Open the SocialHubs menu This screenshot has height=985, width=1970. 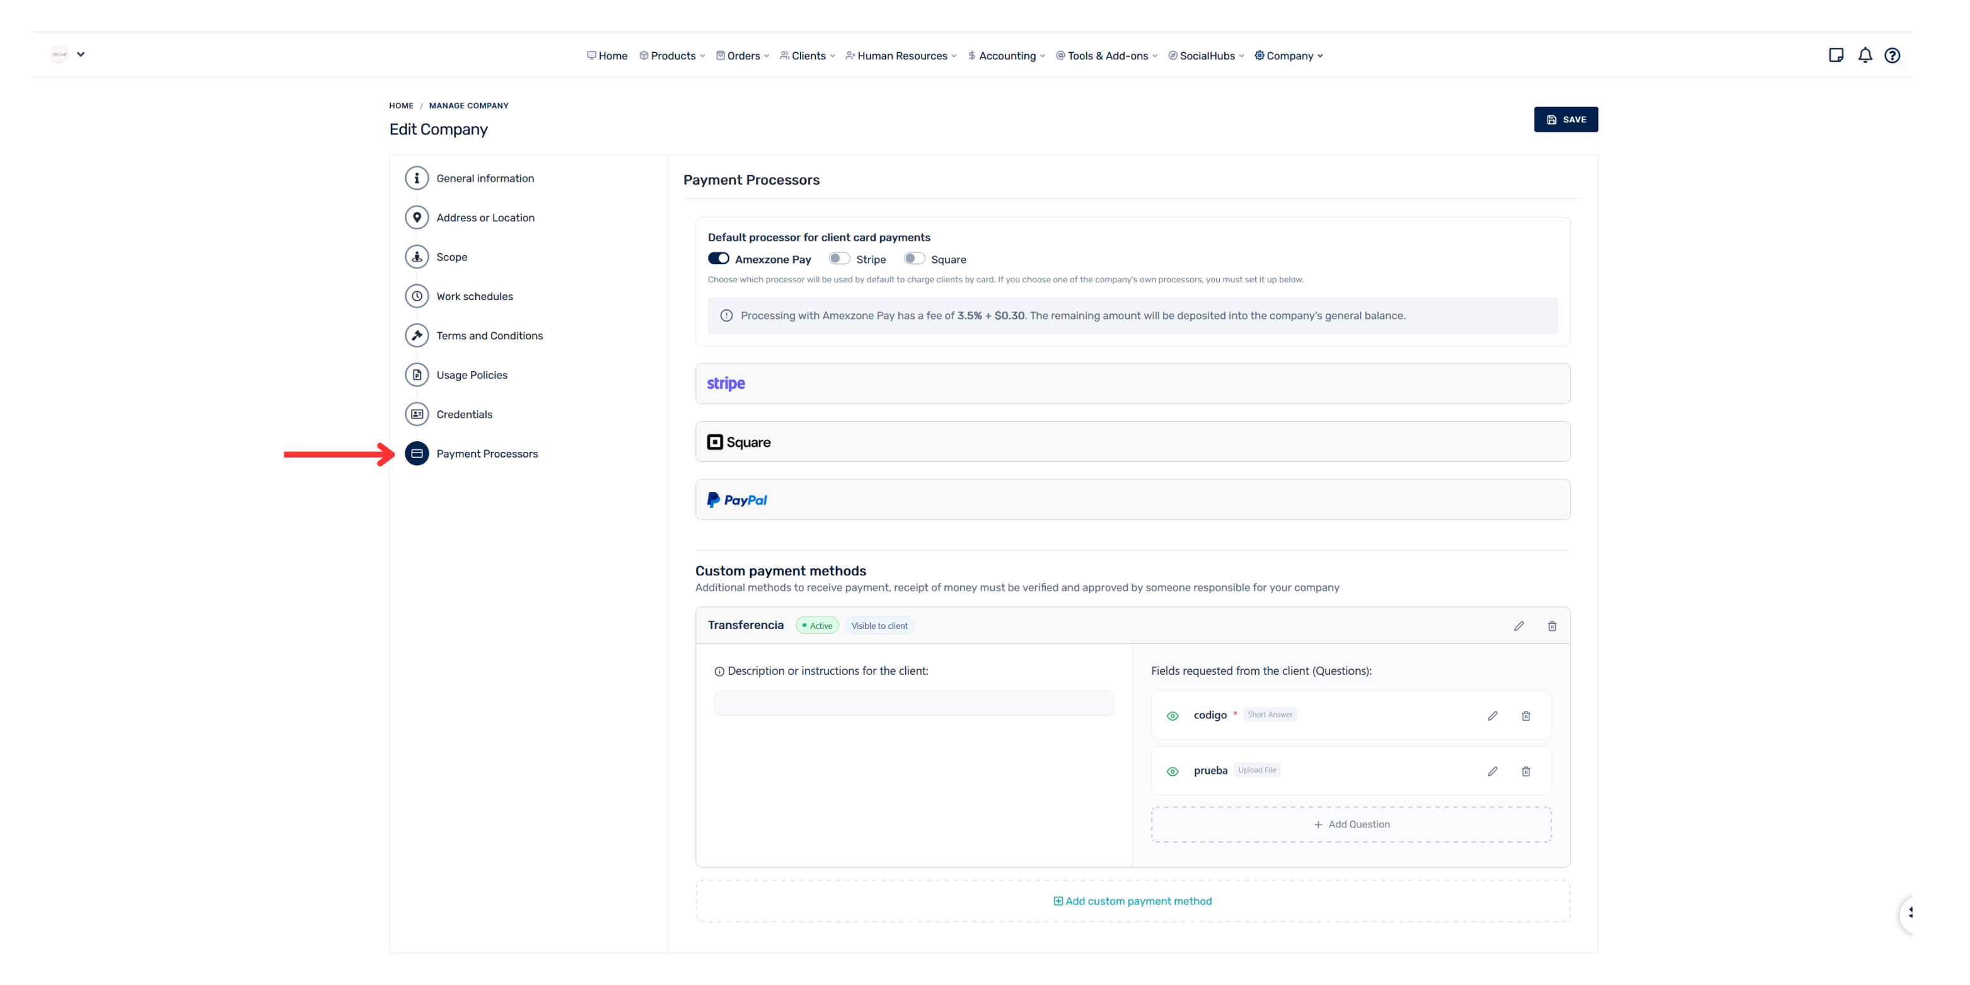(1206, 56)
